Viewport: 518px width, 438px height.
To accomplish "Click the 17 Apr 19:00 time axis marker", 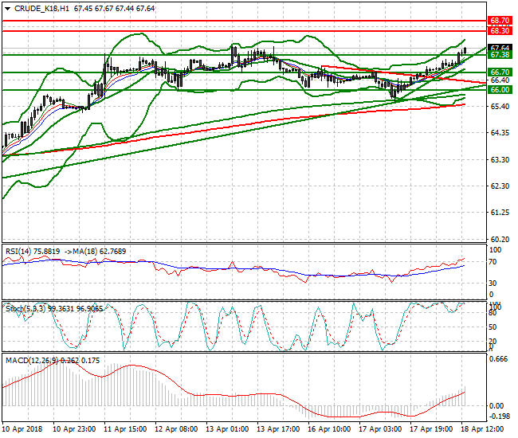I will point(431,429).
